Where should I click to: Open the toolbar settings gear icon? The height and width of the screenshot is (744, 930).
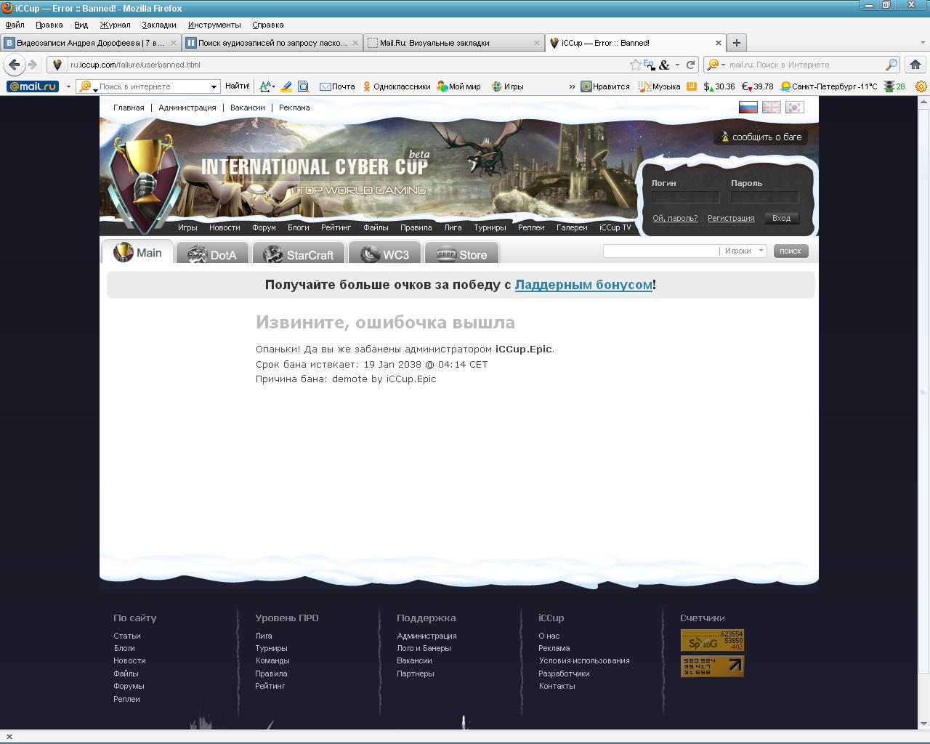tap(921, 86)
